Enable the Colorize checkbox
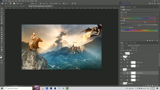 pyautogui.click(x=129, y=28)
